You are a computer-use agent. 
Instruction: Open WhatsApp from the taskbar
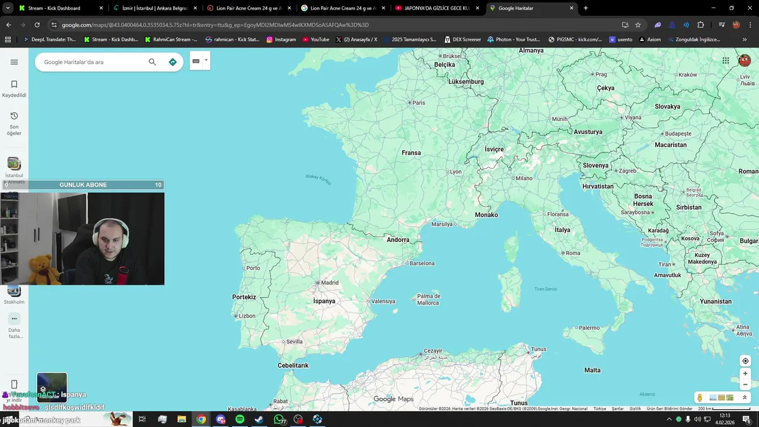[279, 419]
